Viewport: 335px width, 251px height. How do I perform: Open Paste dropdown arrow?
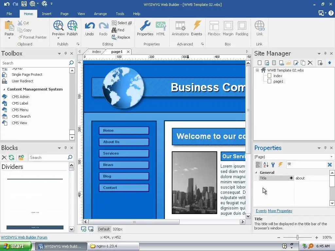(9, 38)
